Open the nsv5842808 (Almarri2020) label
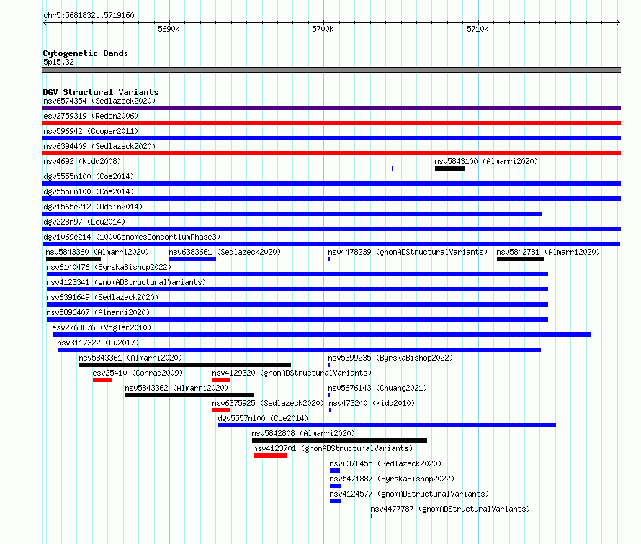 [303, 433]
